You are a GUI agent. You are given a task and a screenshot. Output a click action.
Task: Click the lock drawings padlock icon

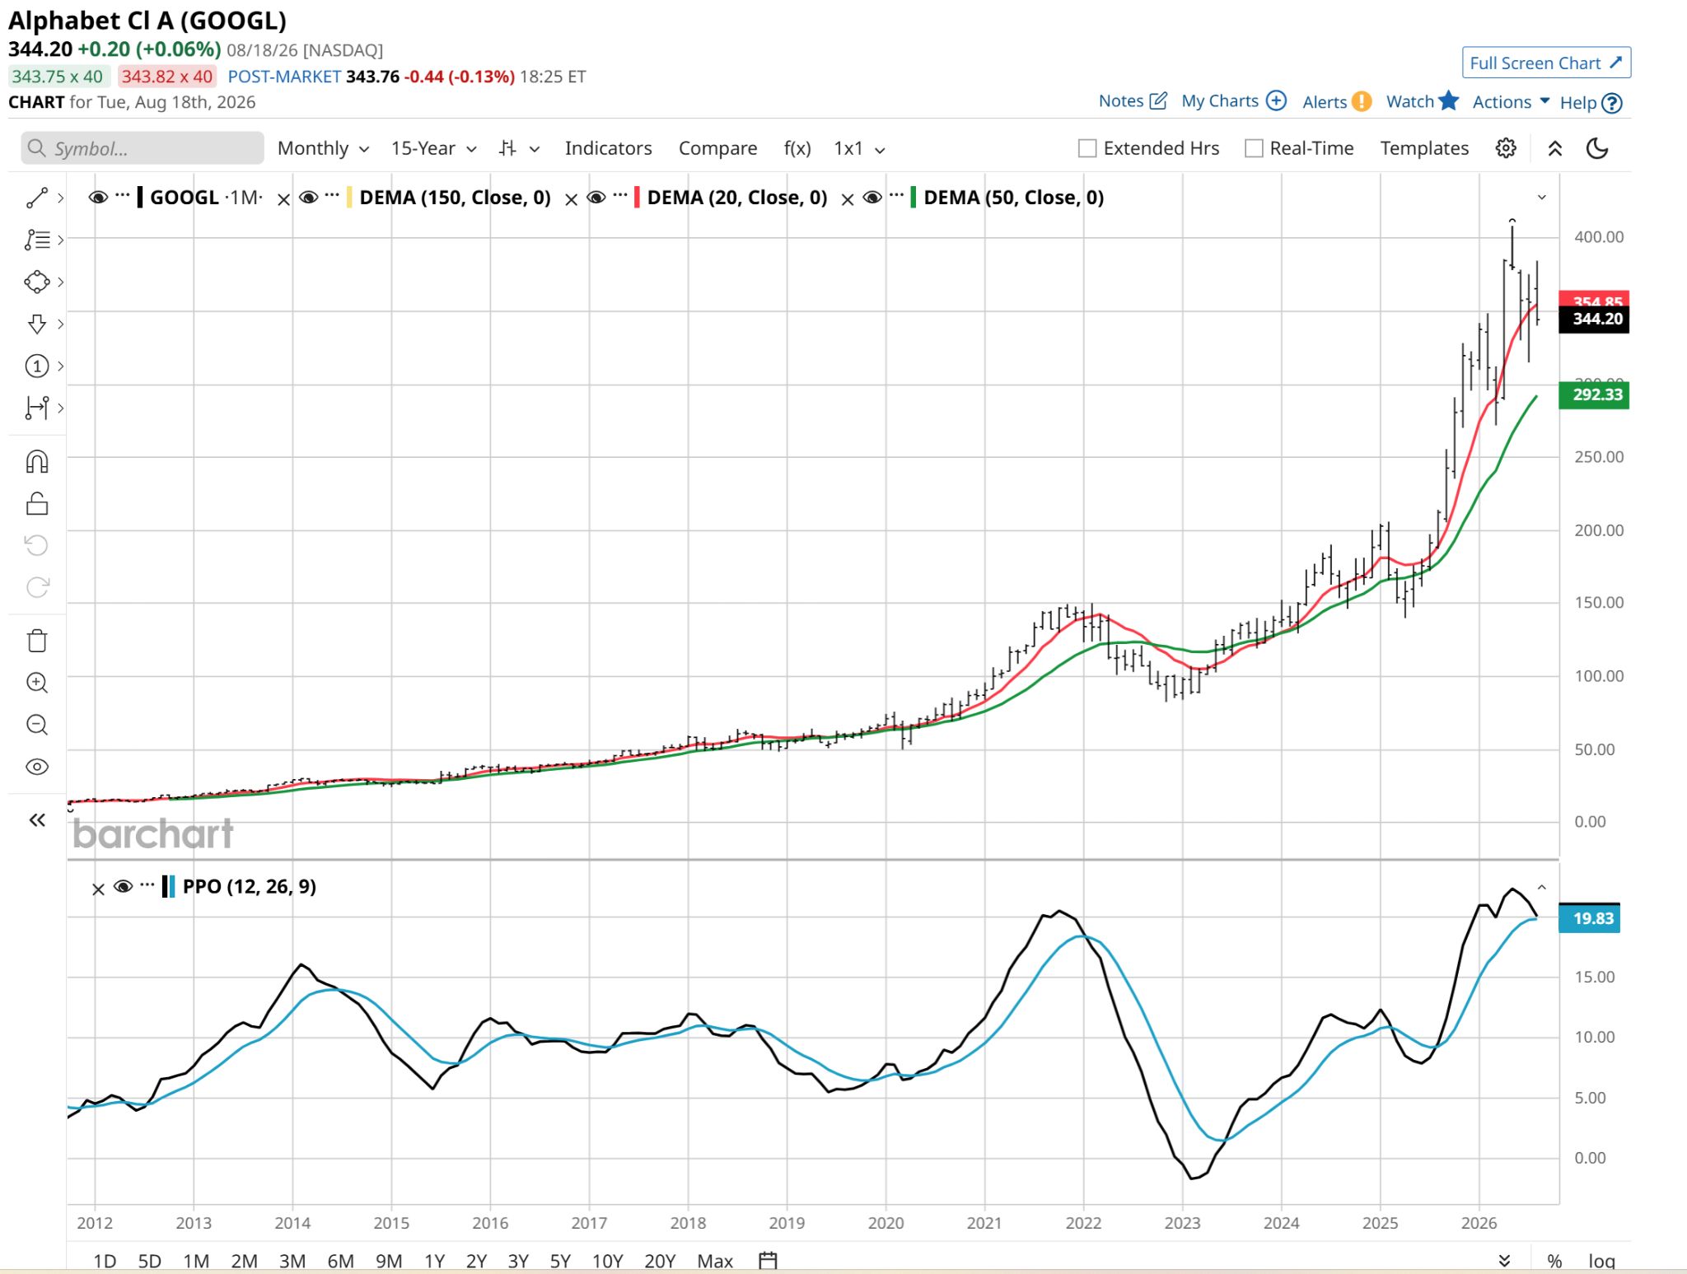click(37, 504)
